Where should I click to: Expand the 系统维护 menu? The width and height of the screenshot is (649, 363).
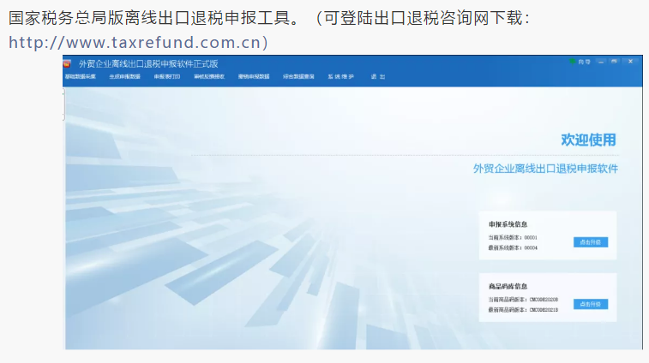340,76
